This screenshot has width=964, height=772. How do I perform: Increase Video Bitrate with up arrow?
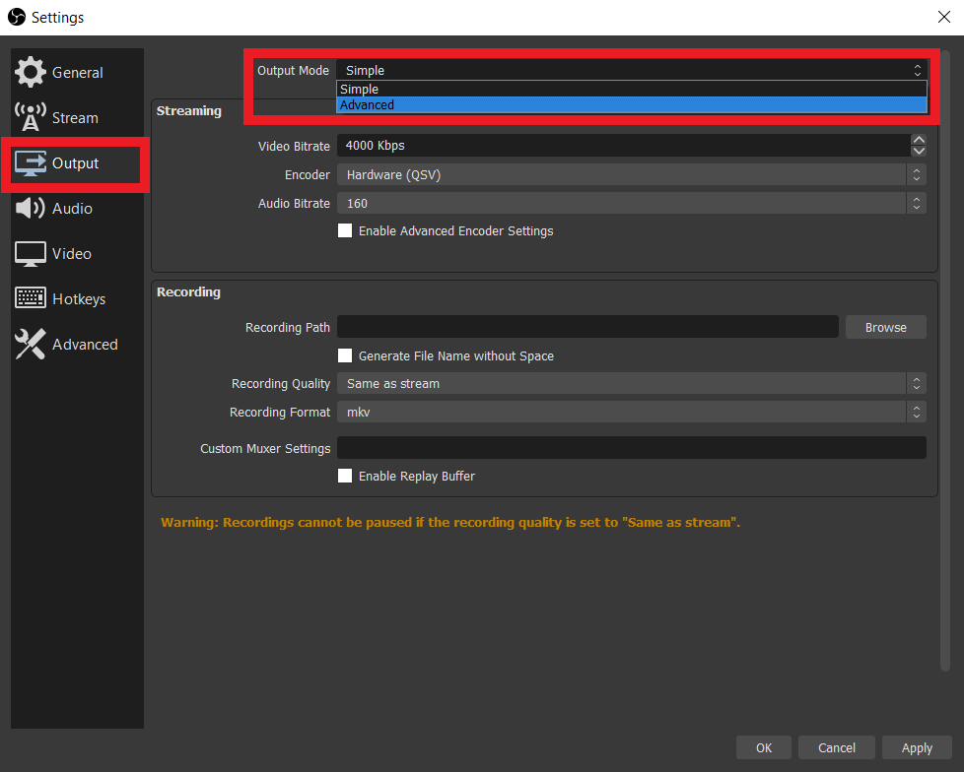[919, 140]
